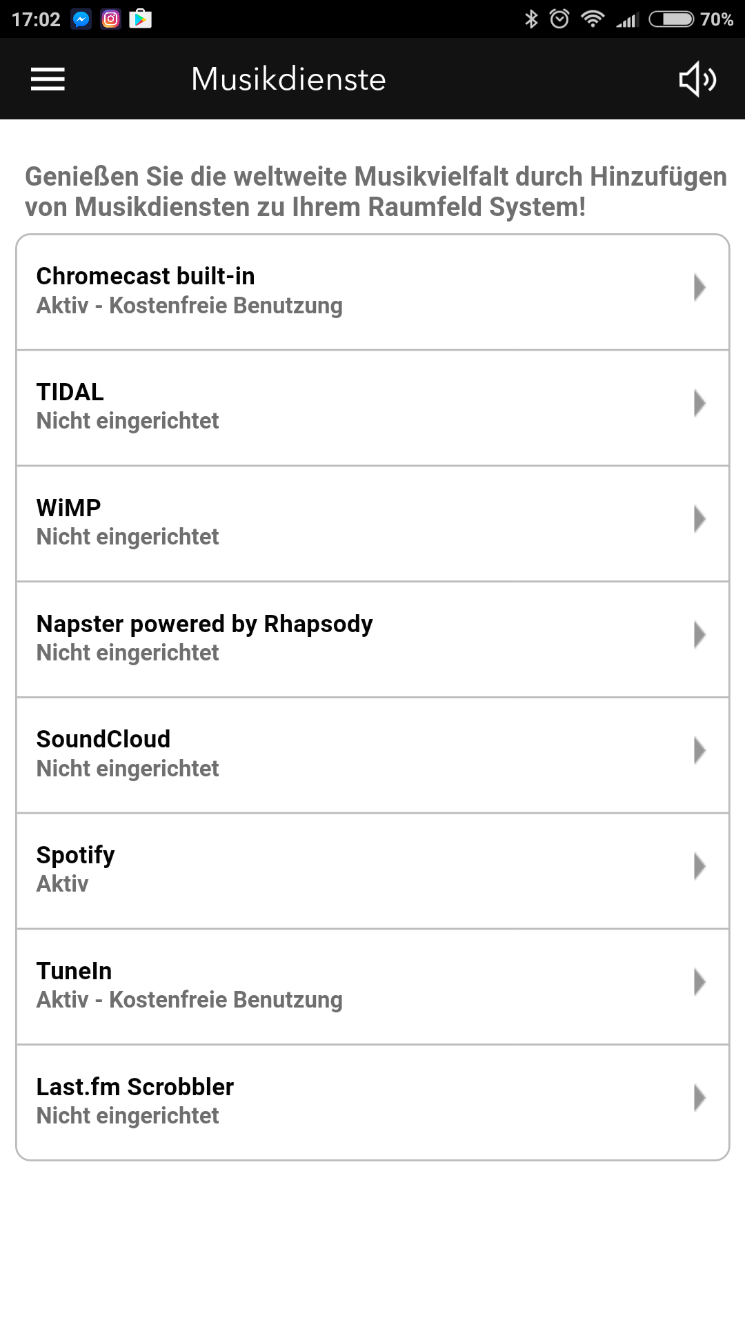Tap the Musikdienste page title
Image resolution: width=745 pixels, height=1325 pixels.
(x=288, y=79)
